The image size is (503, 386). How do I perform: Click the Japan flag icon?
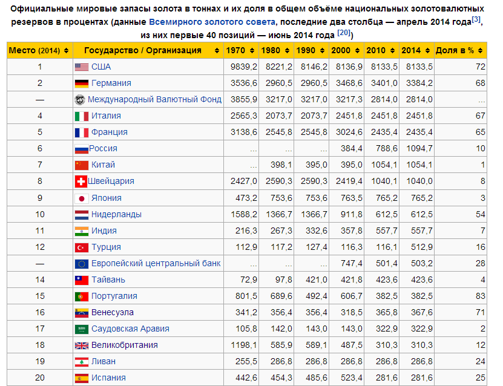(x=81, y=198)
